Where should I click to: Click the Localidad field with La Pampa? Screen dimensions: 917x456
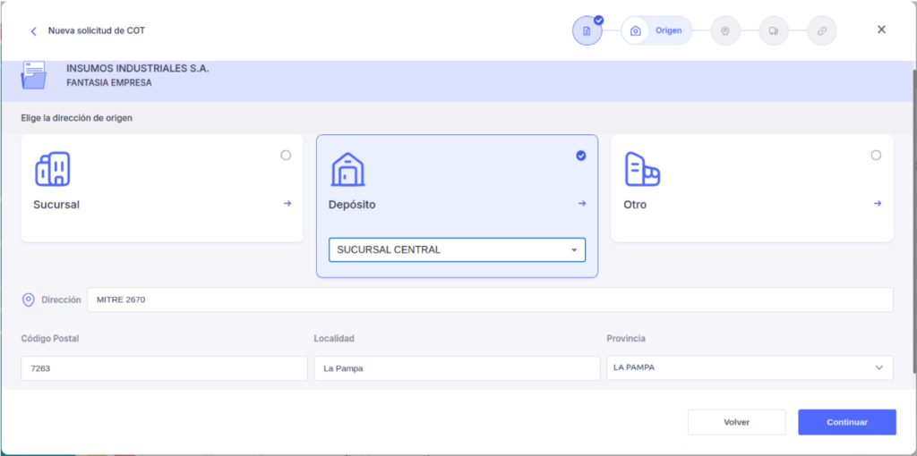(x=458, y=368)
